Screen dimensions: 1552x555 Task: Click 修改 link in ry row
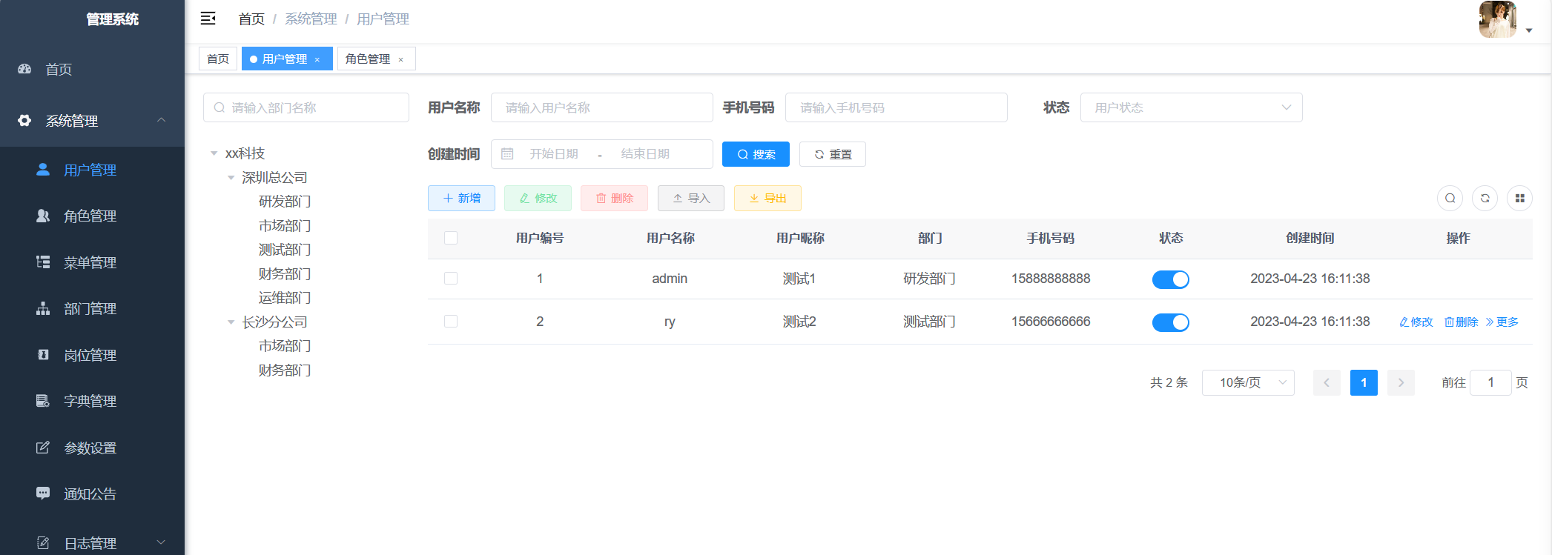(1416, 322)
